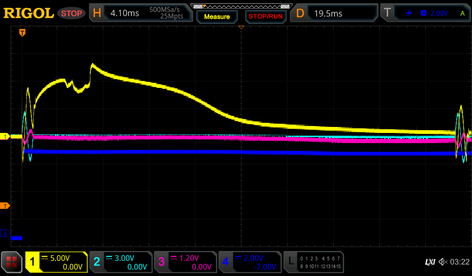Click the orange trigger position marker at top
The width and height of the screenshot is (472, 276).
[22, 33]
